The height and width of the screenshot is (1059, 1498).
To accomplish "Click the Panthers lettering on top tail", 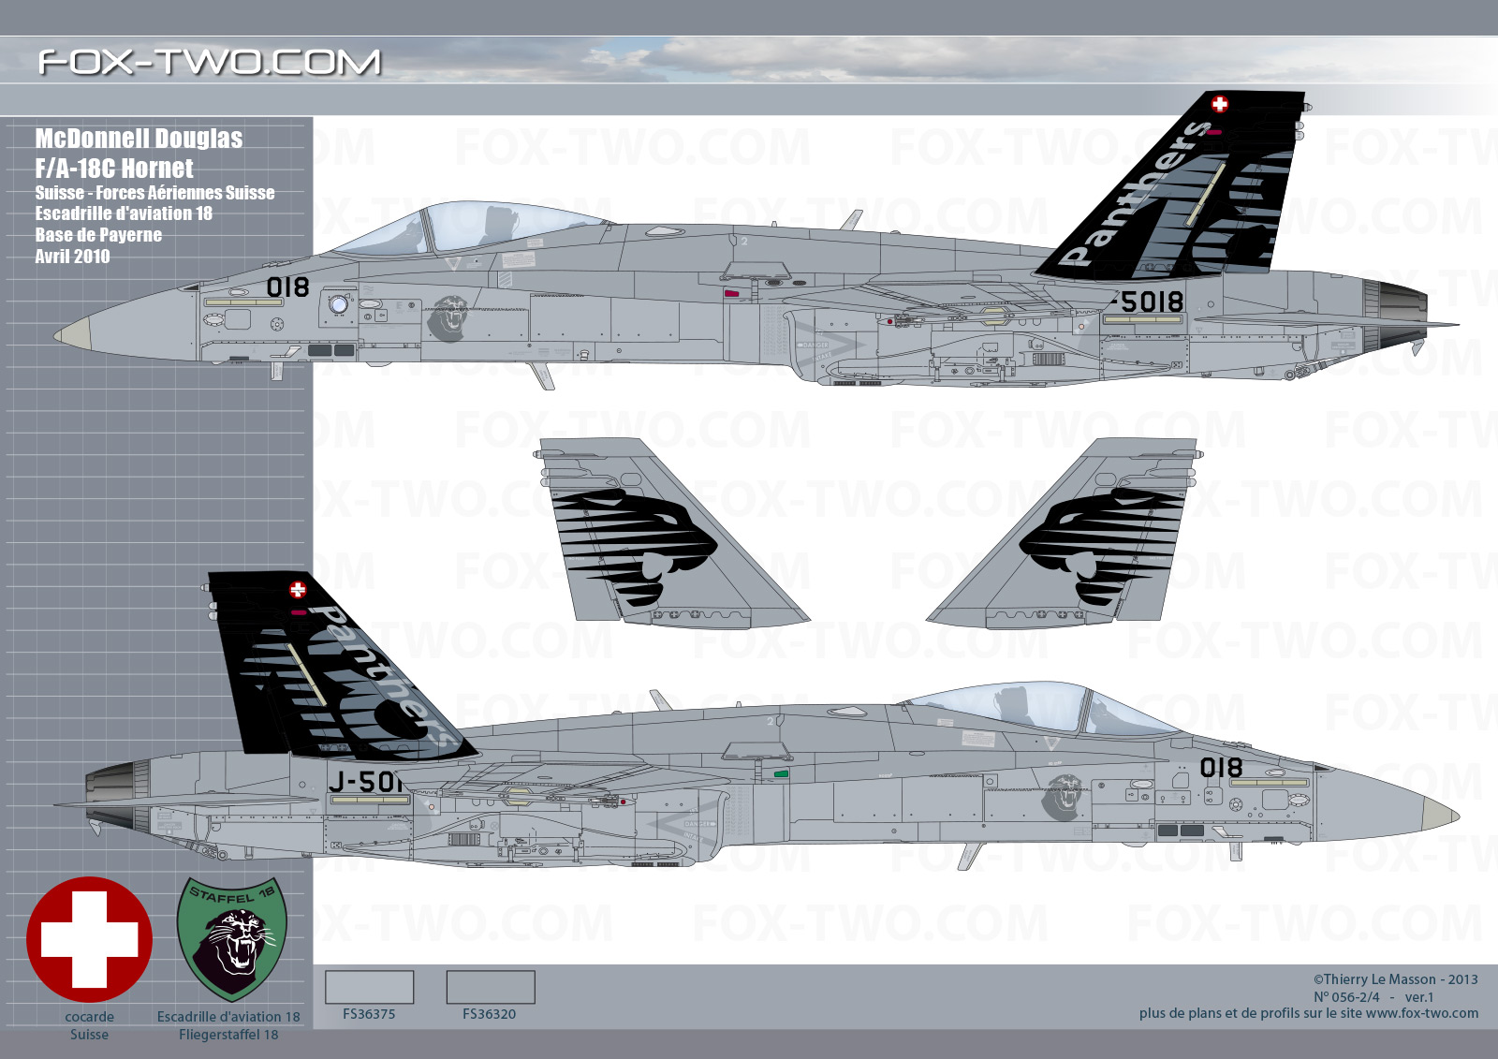I will coord(1136,192).
